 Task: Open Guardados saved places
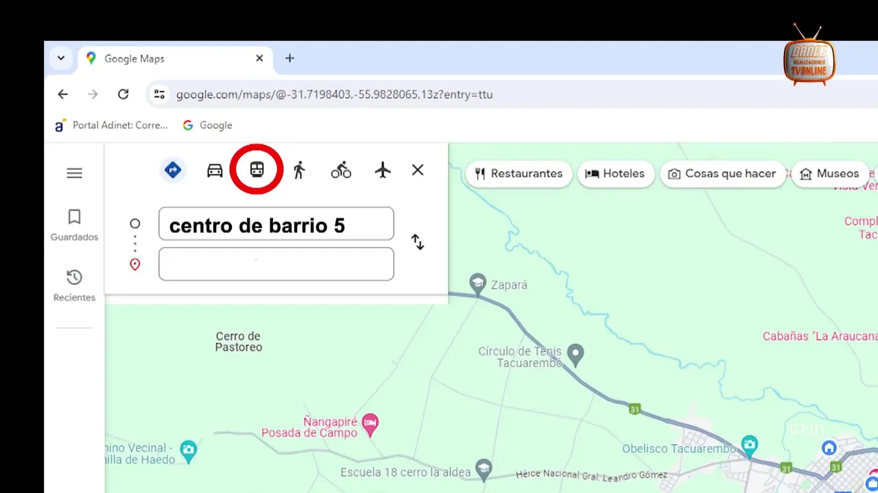tap(74, 225)
